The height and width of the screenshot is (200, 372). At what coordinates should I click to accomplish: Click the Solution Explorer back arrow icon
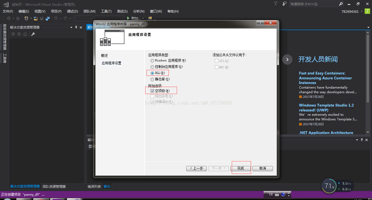tap(13, 34)
